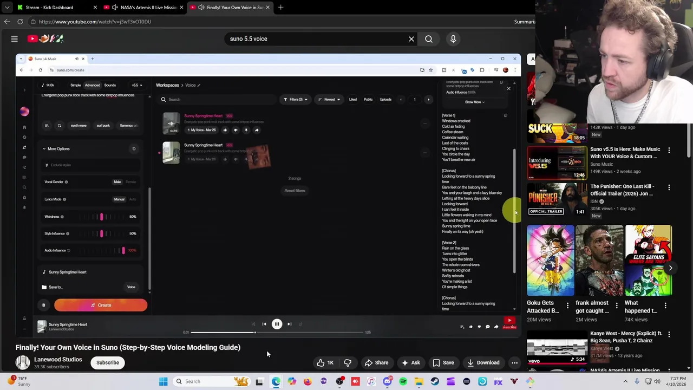Pause the Suno player
This screenshot has width=693, height=390.
pos(277,324)
